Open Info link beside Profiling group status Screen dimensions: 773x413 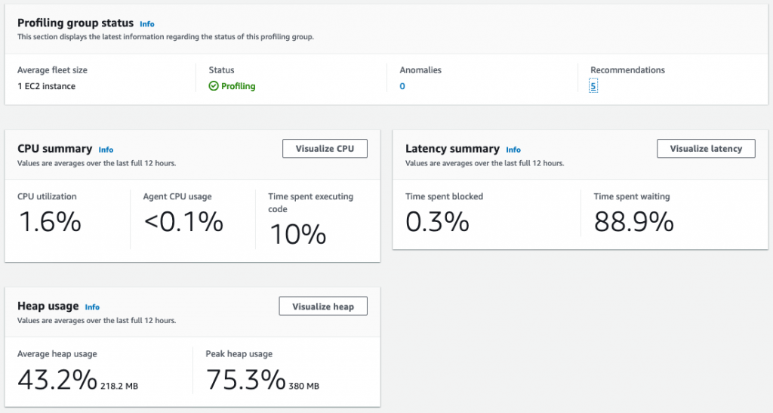pyautogui.click(x=147, y=24)
